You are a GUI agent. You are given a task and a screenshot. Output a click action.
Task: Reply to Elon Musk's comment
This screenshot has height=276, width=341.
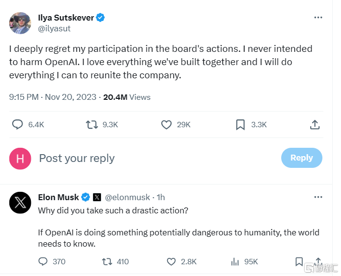(x=43, y=261)
